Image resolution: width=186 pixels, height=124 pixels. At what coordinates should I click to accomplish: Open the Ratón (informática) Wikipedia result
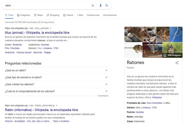(x=42, y=110)
